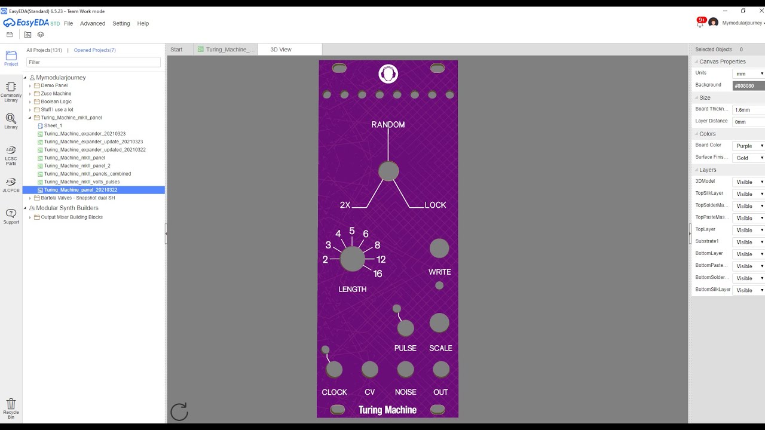The height and width of the screenshot is (430, 765).
Task: Open Turing_Machine_mkII_panel PCB file
Action: point(74,158)
